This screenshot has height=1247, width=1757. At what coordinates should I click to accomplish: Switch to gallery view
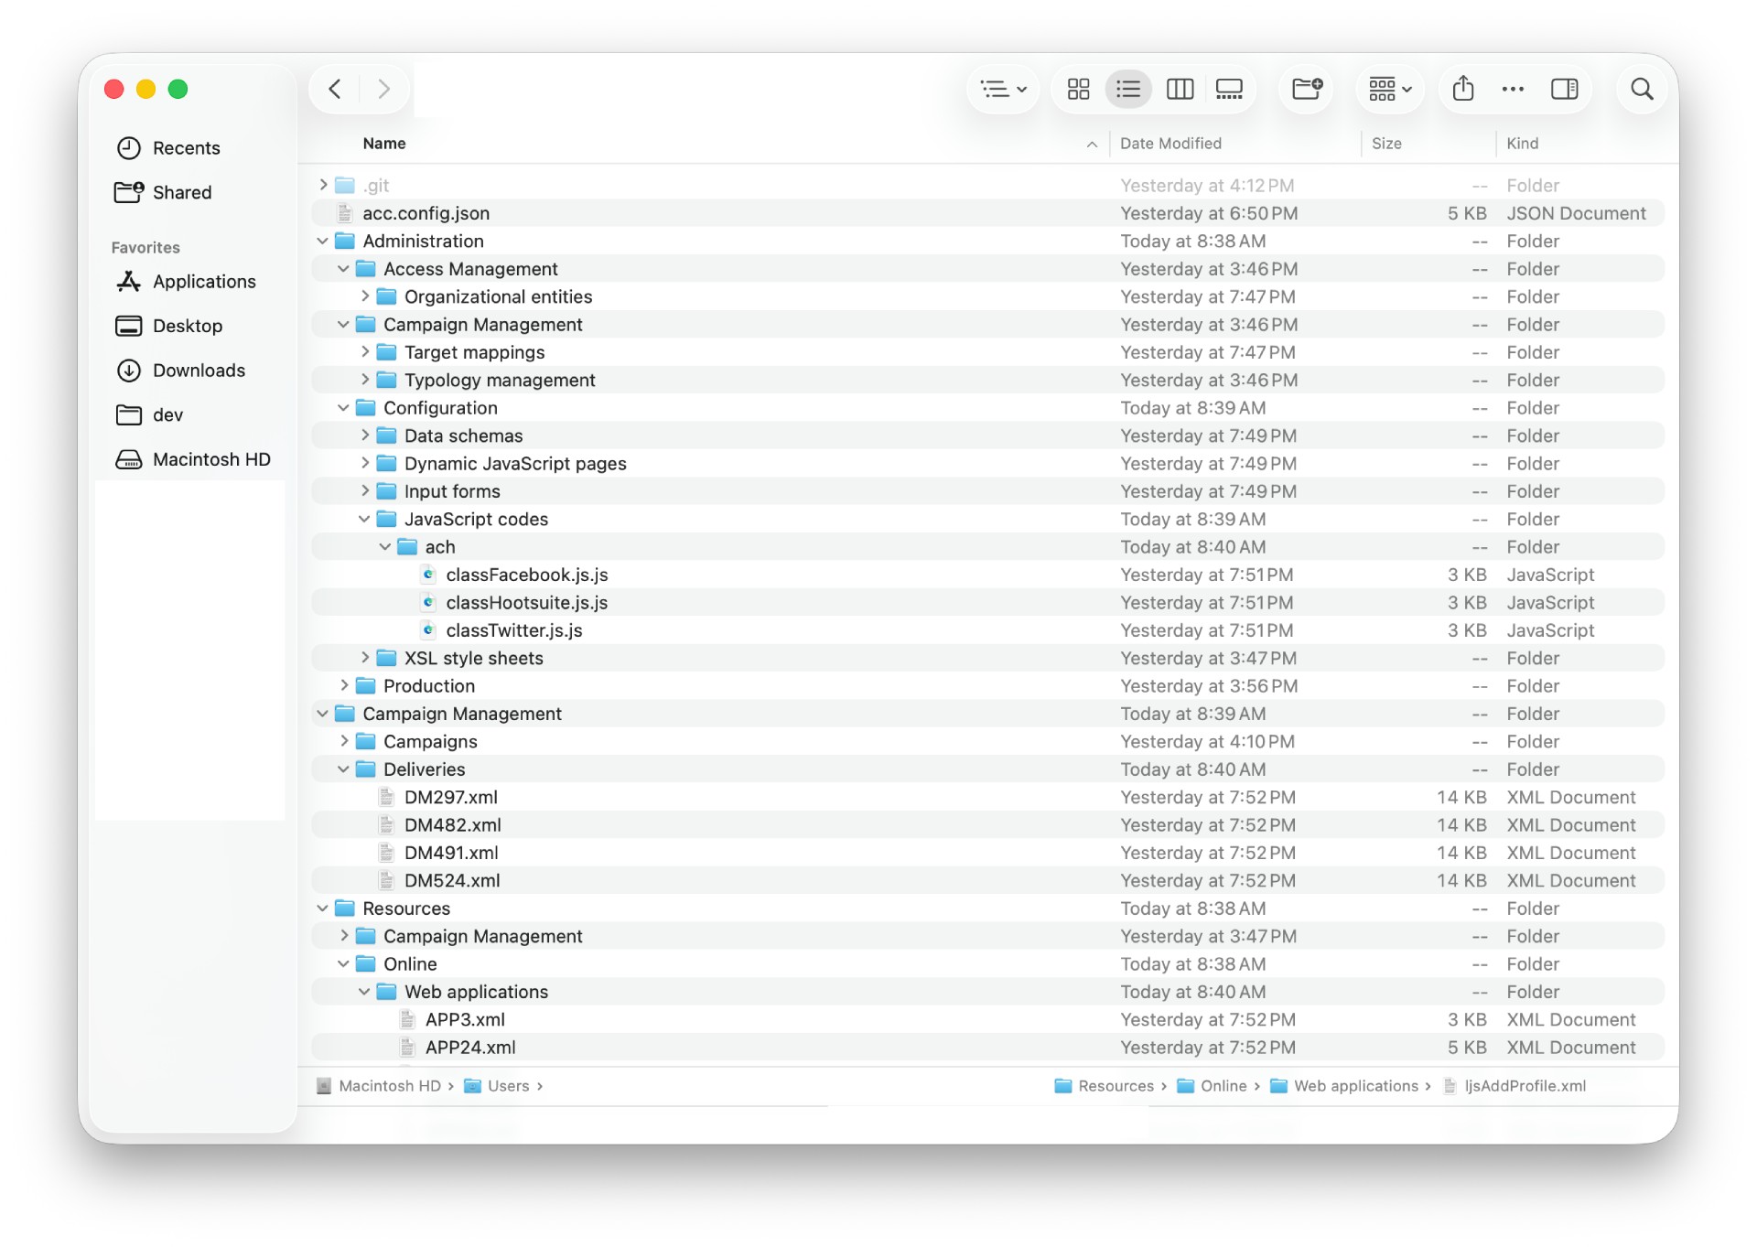pyautogui.click(x=1229, y=89)
